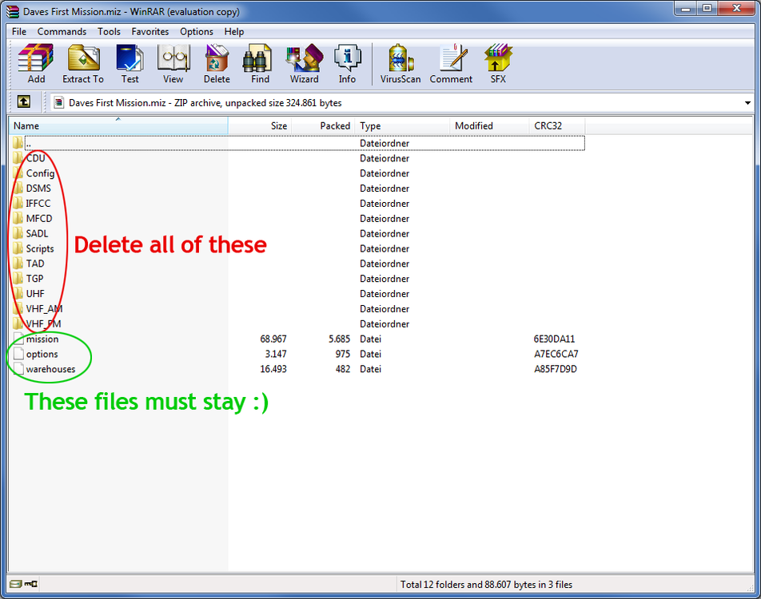Click the WinRAR icon in title bar
This screenshot has width=761, height=599.
(13, 11)
